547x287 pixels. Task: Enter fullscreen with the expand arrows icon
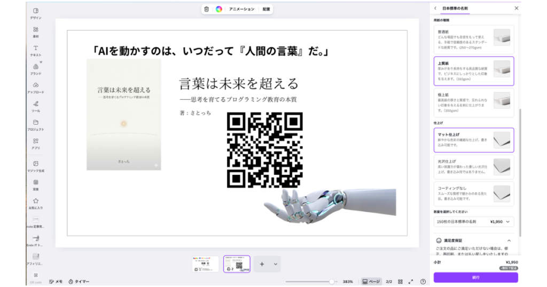click(411, 281)
